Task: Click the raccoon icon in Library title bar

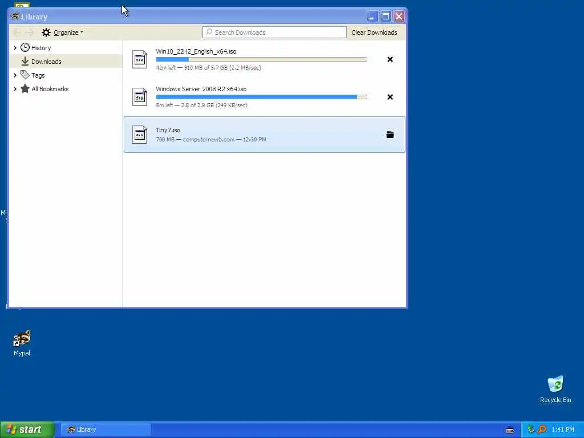Action: (15, 17)
